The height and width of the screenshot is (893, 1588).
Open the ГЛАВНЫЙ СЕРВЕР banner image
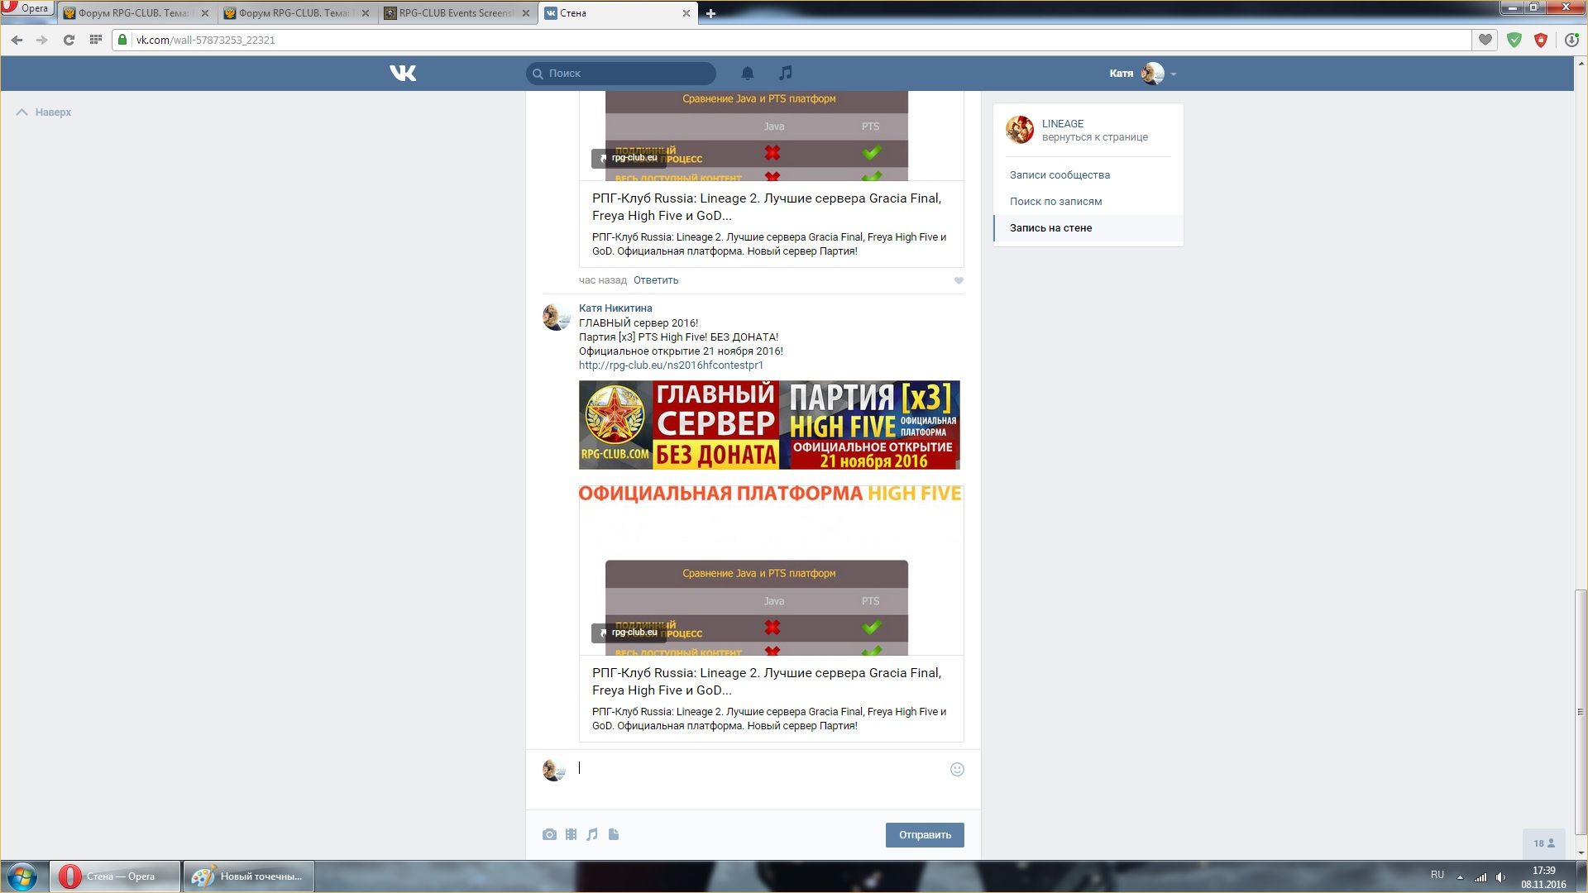point(769,425)
